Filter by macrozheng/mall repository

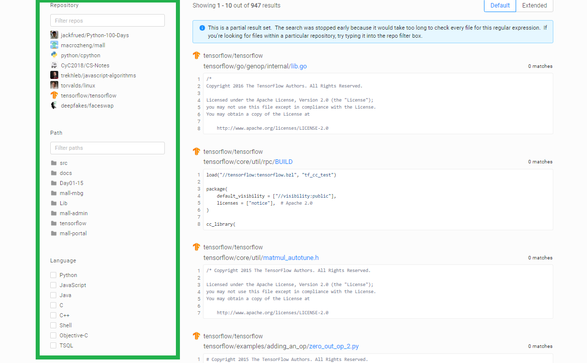coord(83,45)
